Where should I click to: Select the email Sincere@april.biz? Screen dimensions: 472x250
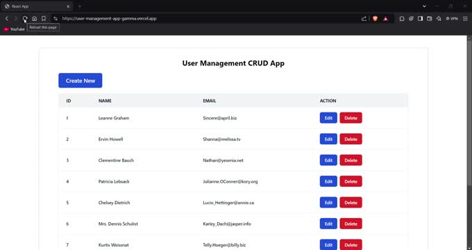(x=220, y=118)
